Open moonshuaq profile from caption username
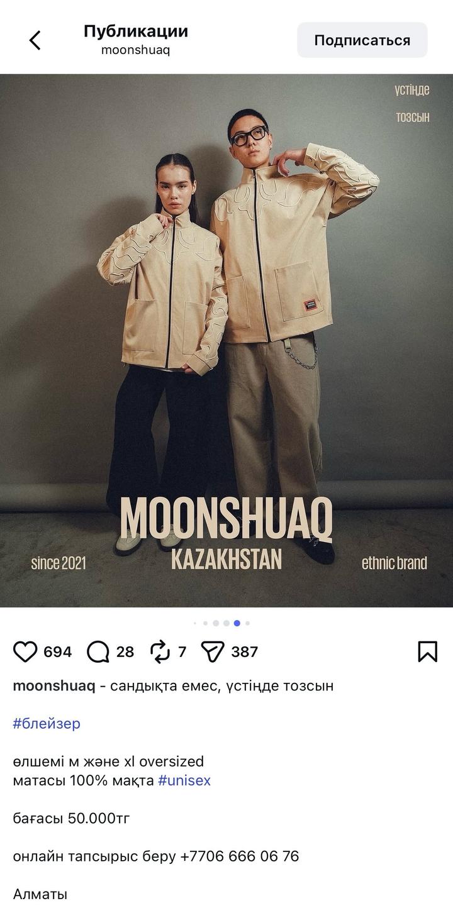 [x=54, y=685]
